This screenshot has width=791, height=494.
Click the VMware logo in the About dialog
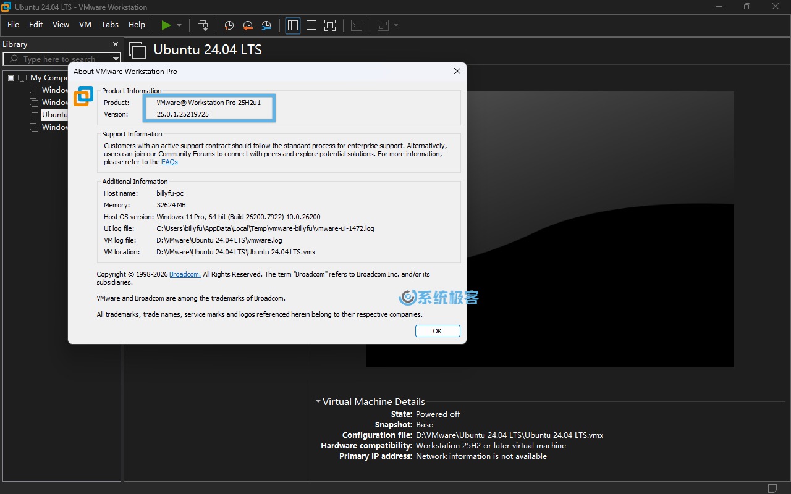pyautogui.click(x=83, y=96)
